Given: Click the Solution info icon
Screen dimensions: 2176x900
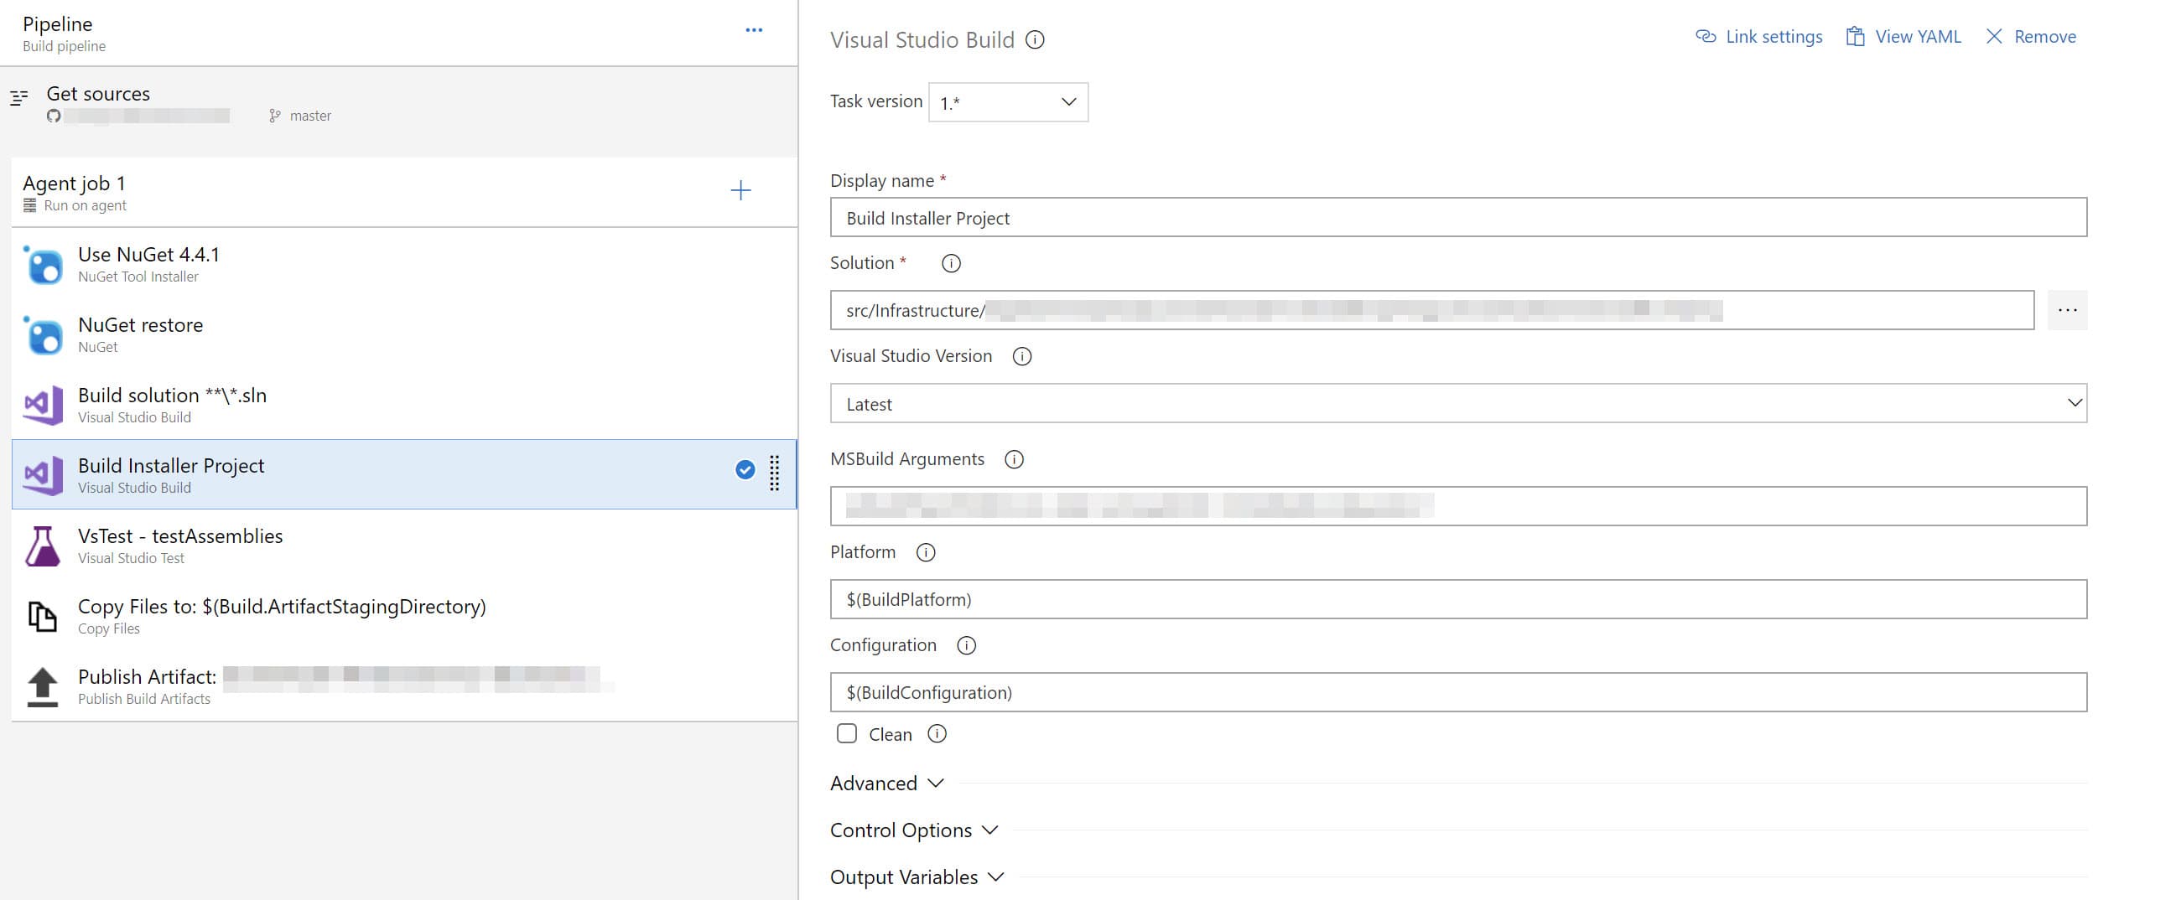Looking at the screenshot, I should [x=951, y=263].
